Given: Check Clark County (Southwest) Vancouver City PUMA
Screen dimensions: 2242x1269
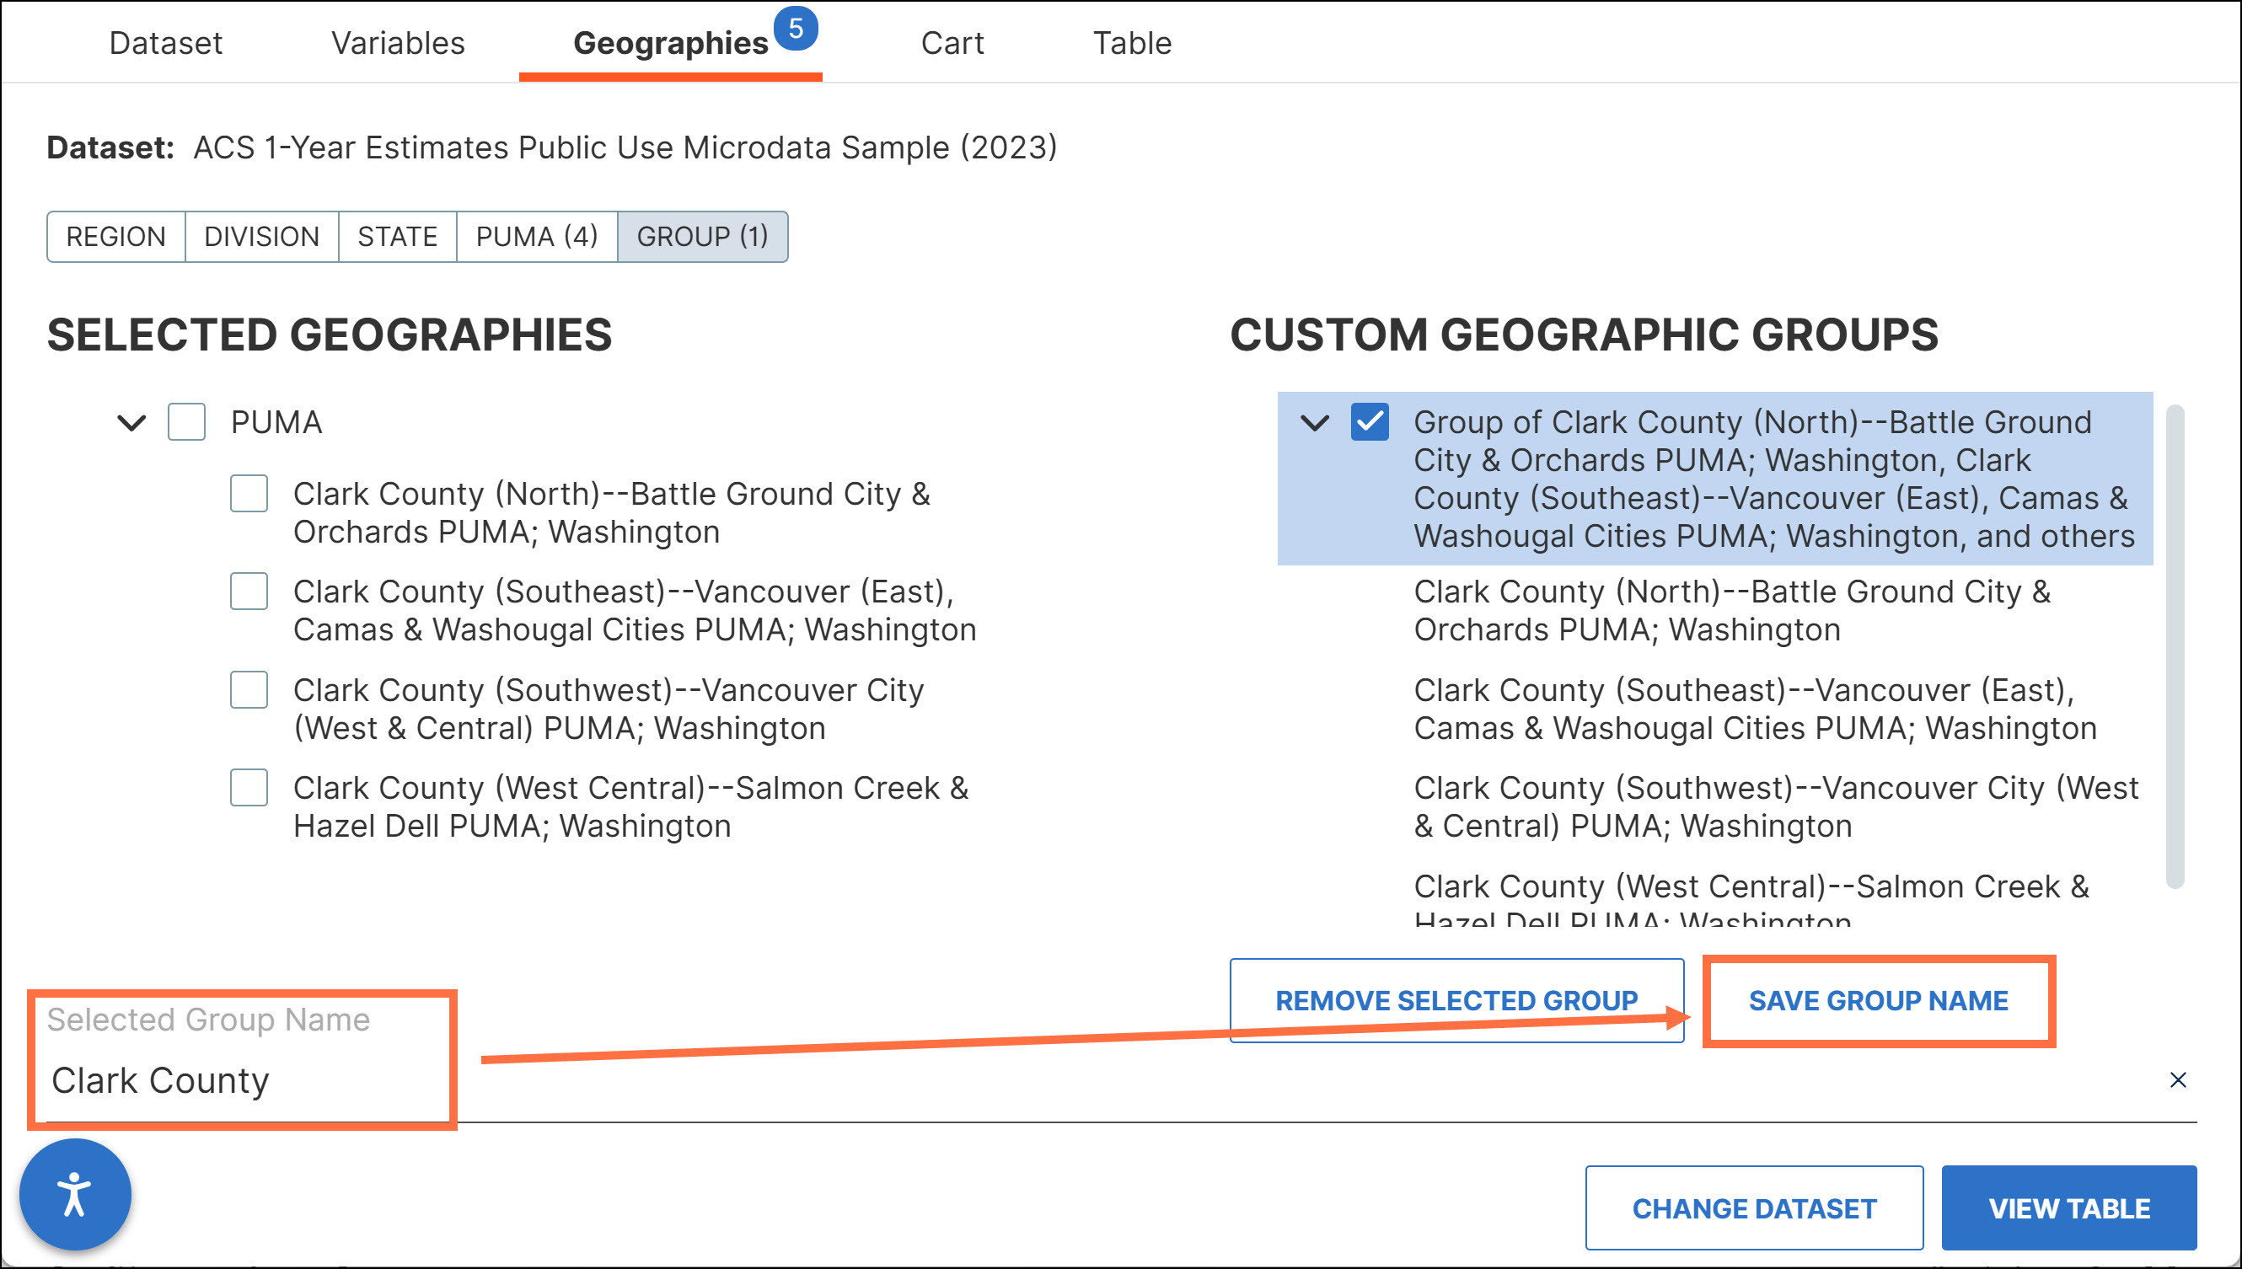Looking at the screenshot, I should 249,690.
